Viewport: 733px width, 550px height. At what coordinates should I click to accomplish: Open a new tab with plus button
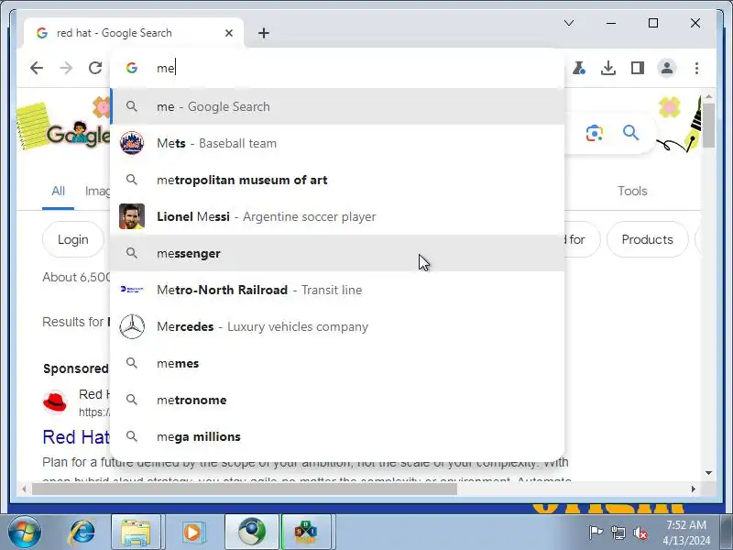[264, 33]
